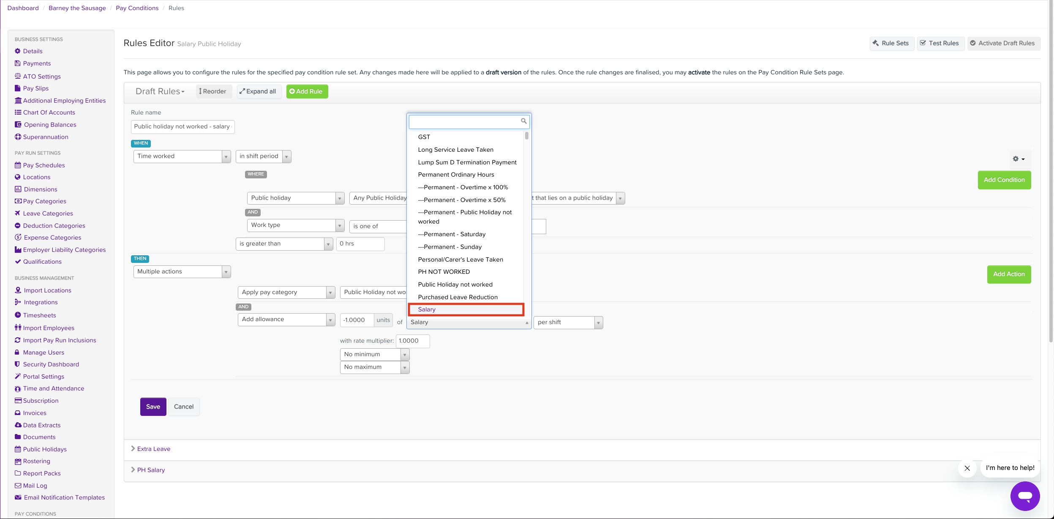Open Pay Schedules in sidebar
This screenshot has width=1054, height=519.
pyautogui.click(x=44, y=165)
